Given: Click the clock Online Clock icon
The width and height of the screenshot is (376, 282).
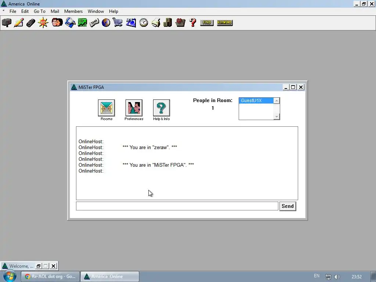Looking at the screenshot, I should (x=144, y=23).
